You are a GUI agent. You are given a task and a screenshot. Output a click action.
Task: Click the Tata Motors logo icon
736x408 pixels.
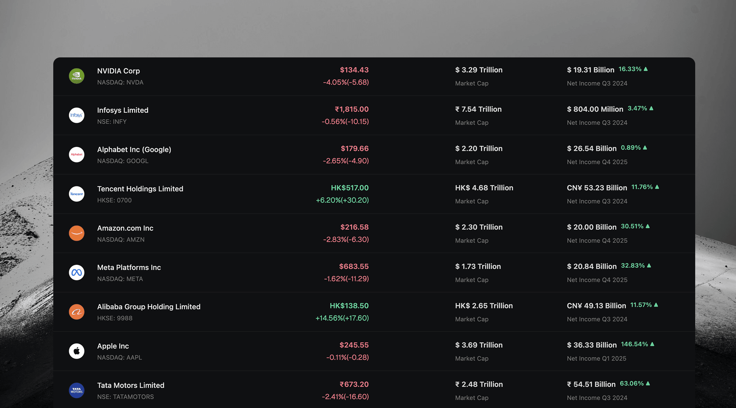pos(76,390)
